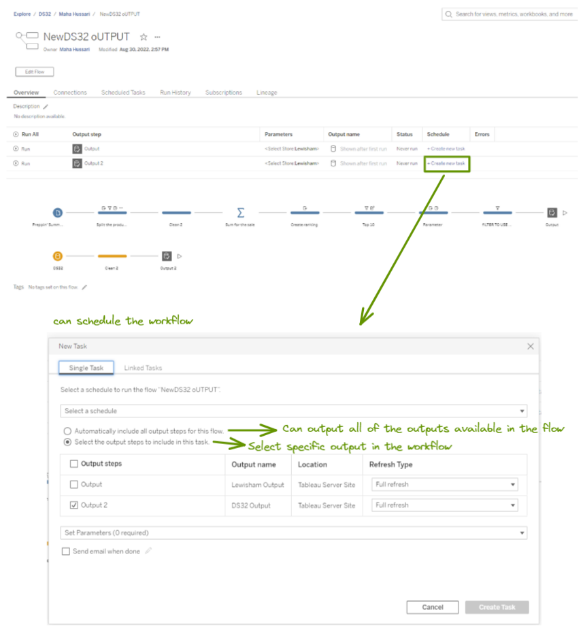This screenshot has width=583, height=633.
Task: Click the flow icon beside the title
Action: click(27, 40)
